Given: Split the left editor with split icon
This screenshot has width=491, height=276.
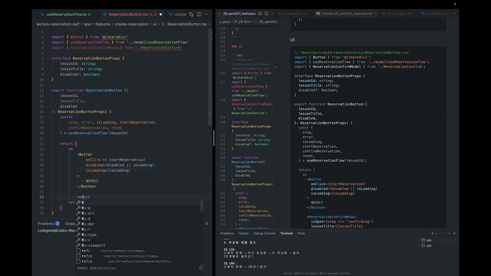Looking at the screenshot, I should pyautogui.click(x=199, y=14).
